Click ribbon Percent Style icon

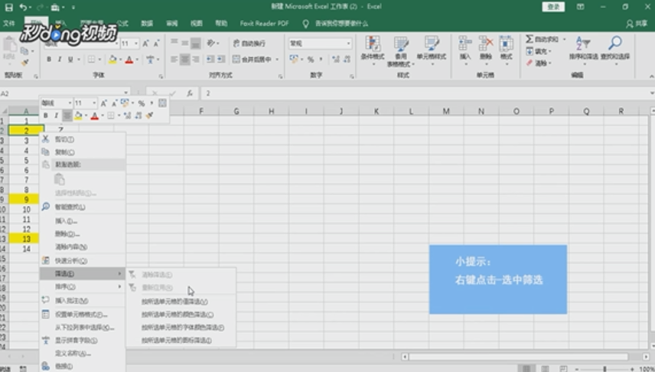[x=311, y=60]
